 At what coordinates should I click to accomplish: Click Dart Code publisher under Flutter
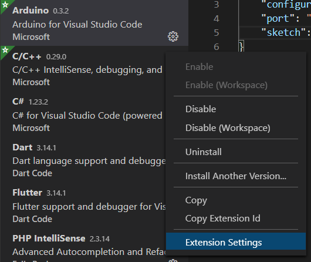[x=32, y=219]
